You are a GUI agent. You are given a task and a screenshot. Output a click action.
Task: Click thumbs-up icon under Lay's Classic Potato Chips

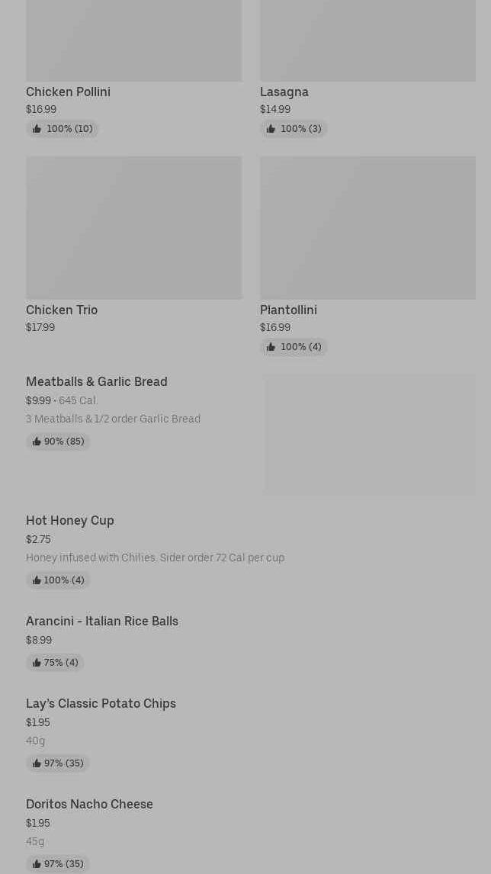click(37, 763)
